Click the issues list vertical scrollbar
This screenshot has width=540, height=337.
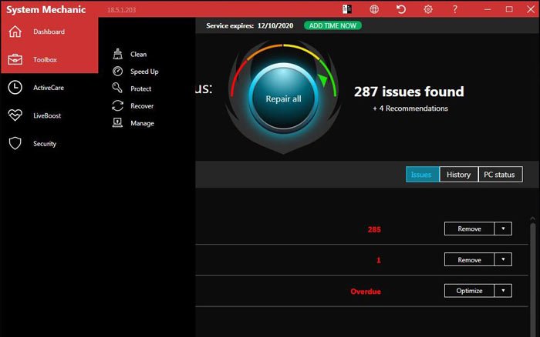click(533, 279)
